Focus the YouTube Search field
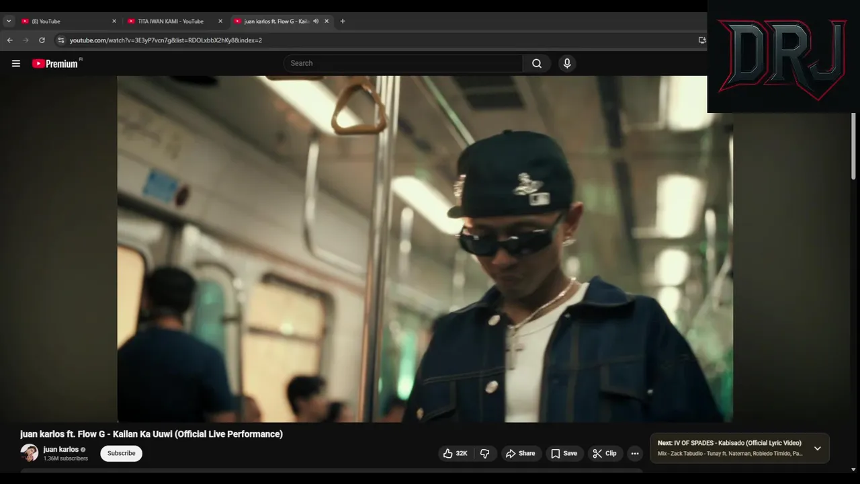The width and height of the screenshot is (860, 484). click(403, 63)
